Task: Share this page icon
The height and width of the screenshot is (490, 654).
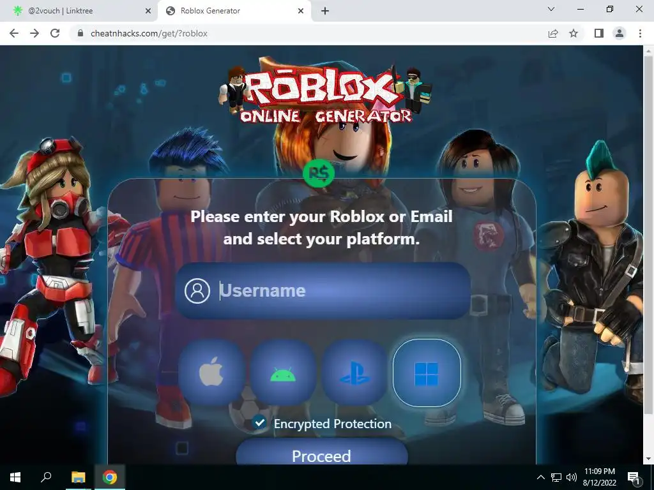Action: (553, 33)
